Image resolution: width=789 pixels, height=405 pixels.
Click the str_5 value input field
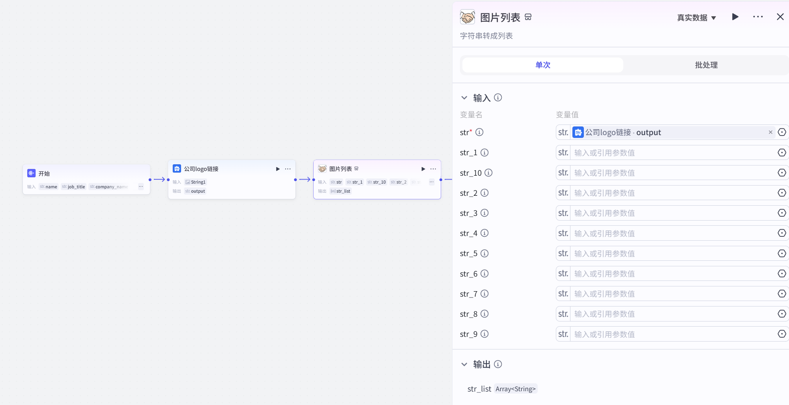(x=673, y=253)
